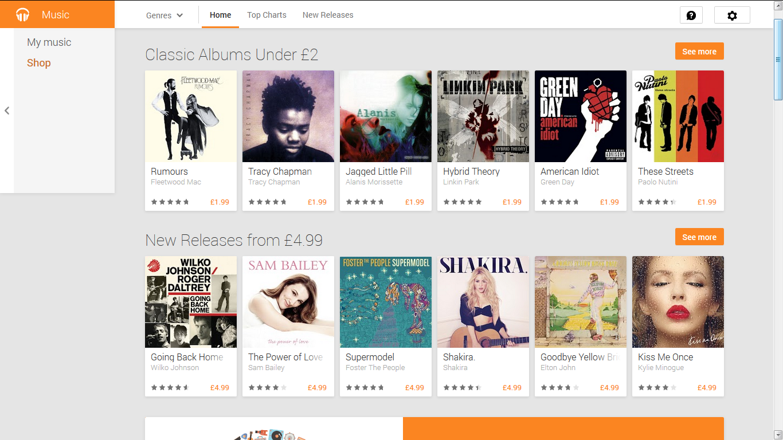Buy The Power of Love for £4.99
The image size is (783, 440).
click(x=317, y=388)
